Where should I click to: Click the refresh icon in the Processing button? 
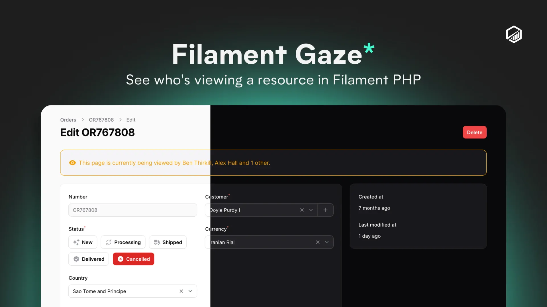pyautogui.click(x=109, y=242)
